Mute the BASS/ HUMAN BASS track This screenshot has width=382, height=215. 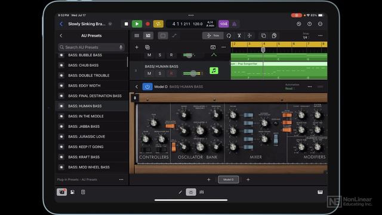coord(149,73)
